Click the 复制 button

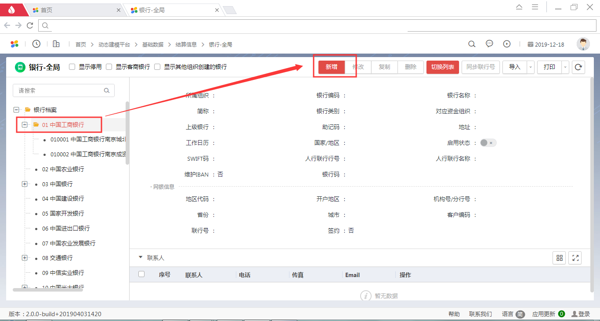[384, 67]
